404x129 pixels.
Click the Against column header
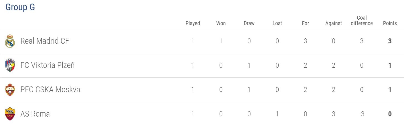point(334,23)
